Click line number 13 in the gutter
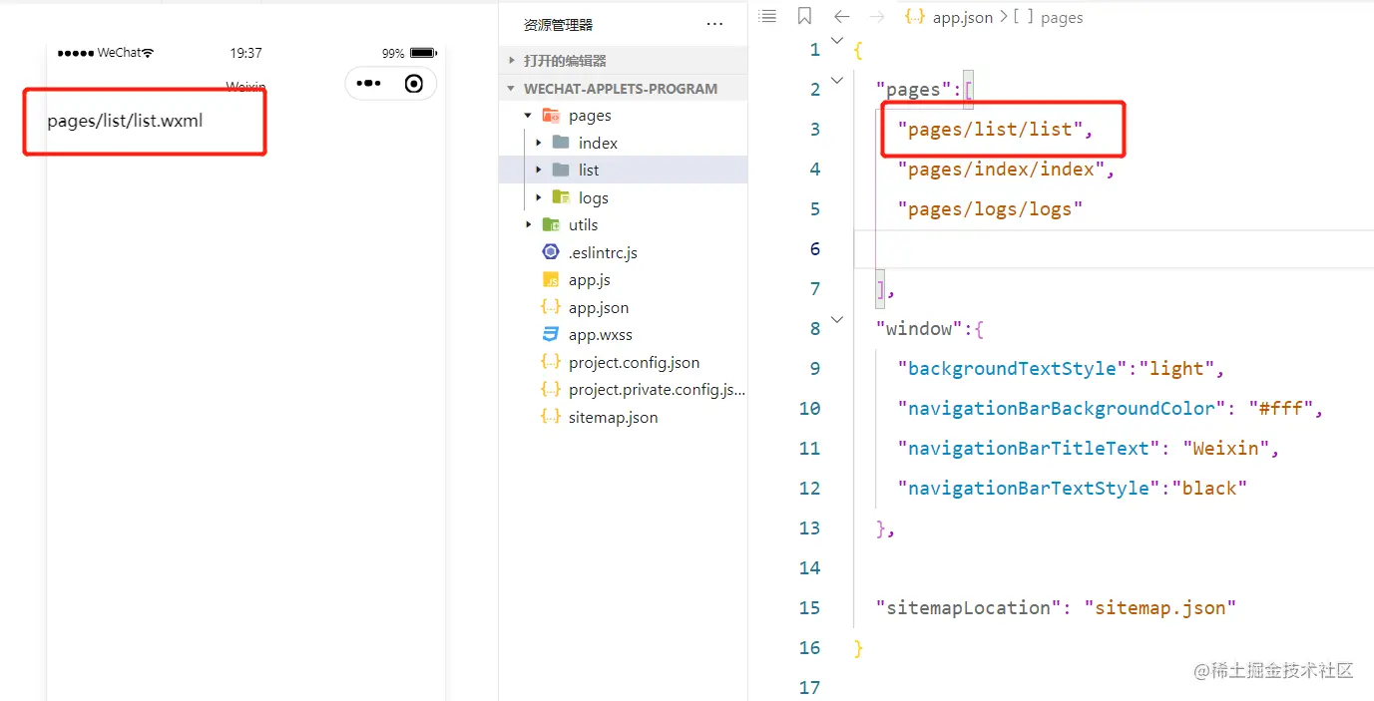 [x=809, y=527]
